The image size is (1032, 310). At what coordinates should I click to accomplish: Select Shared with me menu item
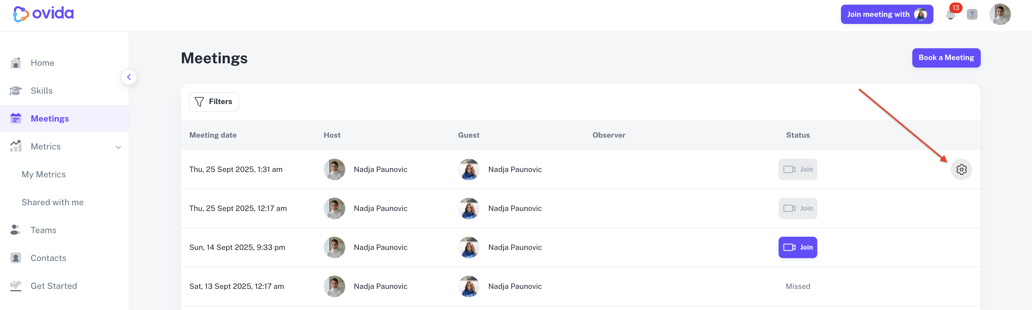(x=52, y=202)
